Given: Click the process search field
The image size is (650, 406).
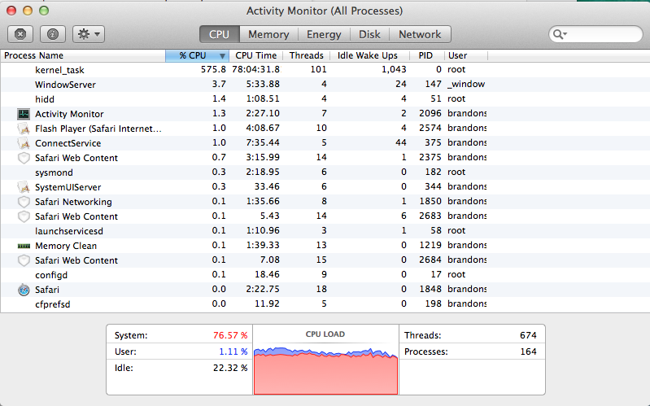Looking at the screenshot, I should pos(595,34).
